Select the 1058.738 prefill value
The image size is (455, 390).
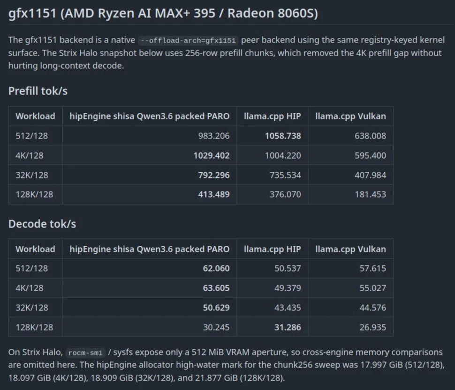point(283,136)
